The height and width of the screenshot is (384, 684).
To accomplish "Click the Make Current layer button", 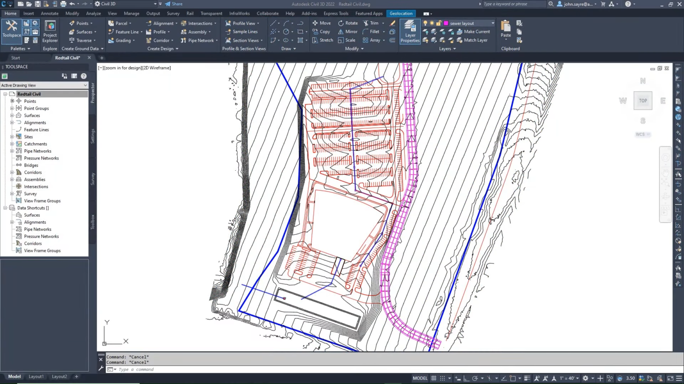I will point(473,32).
